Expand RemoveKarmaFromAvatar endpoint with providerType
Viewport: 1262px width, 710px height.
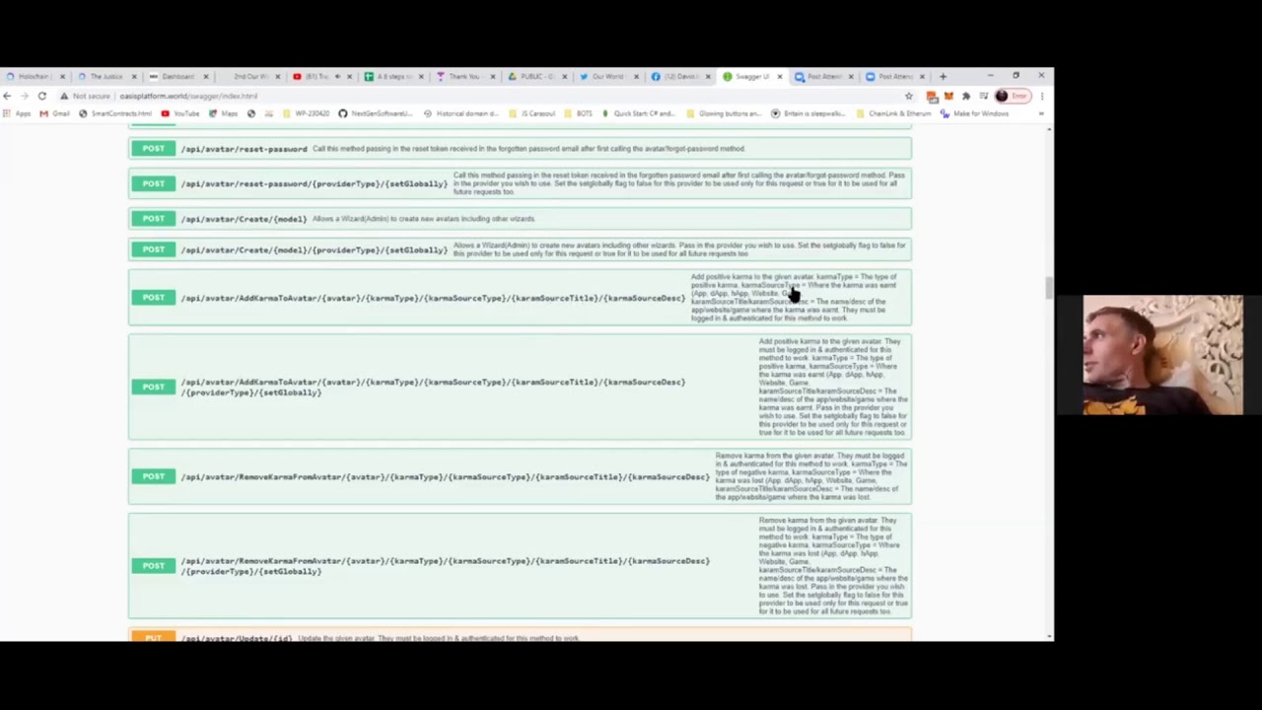pos(520,566)
